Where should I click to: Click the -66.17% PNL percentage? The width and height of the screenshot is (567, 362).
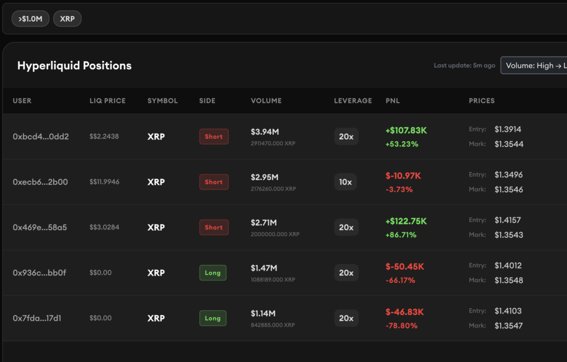[x=400, y=280]
